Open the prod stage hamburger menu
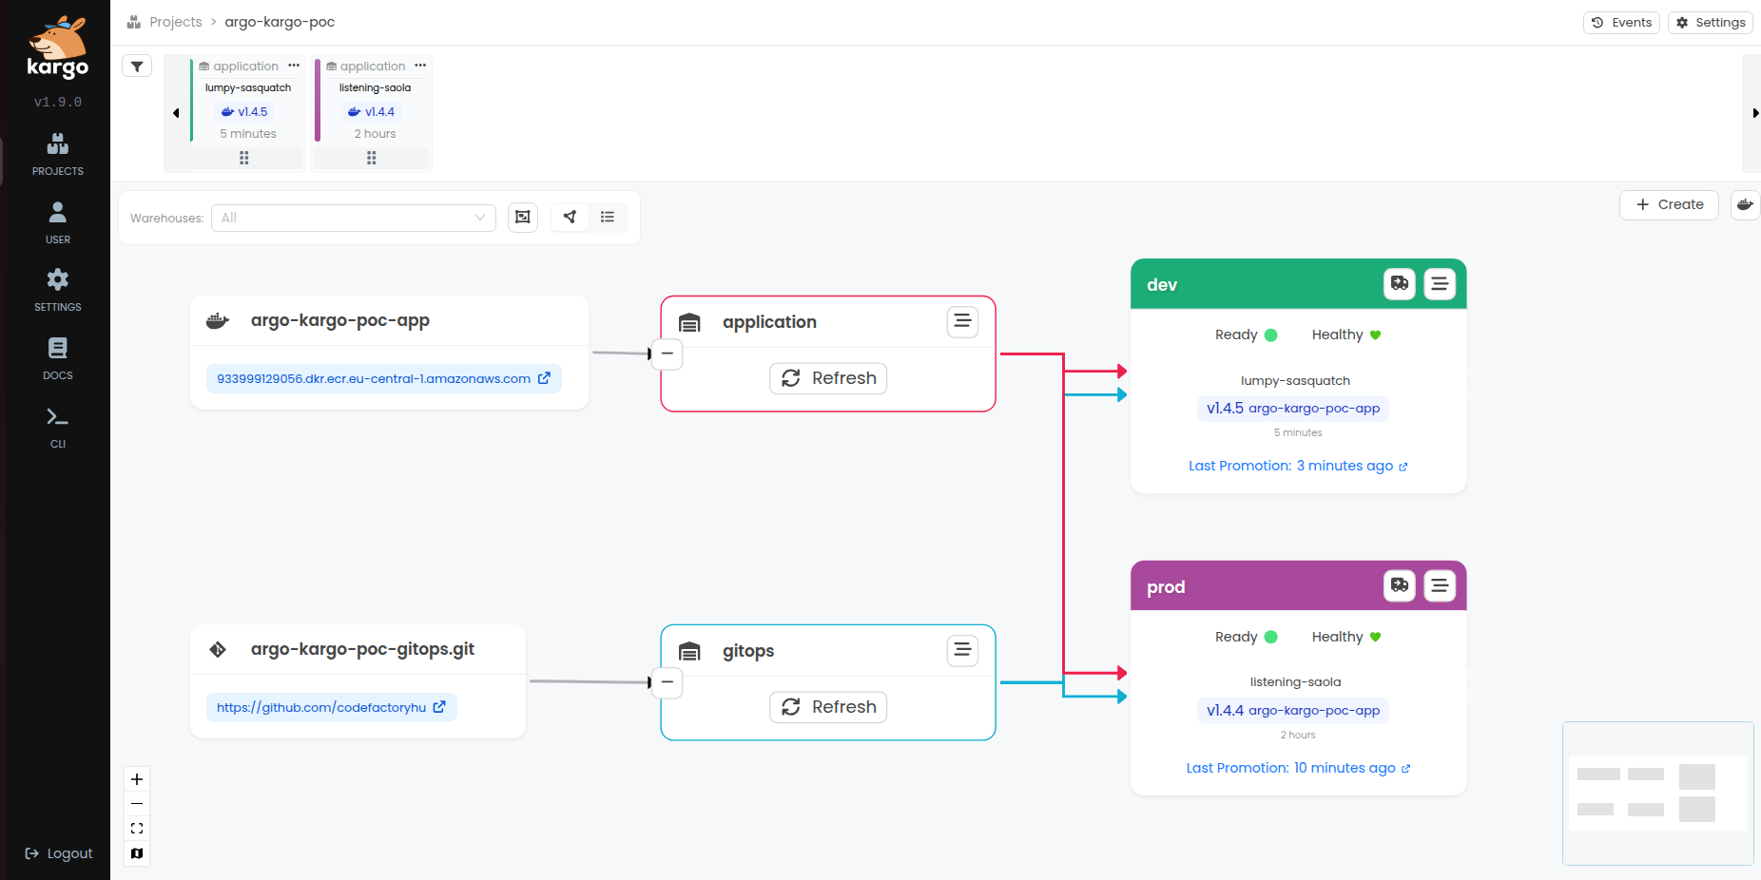This screenshot has height=880, width=1761. [x=1440, y=586]
